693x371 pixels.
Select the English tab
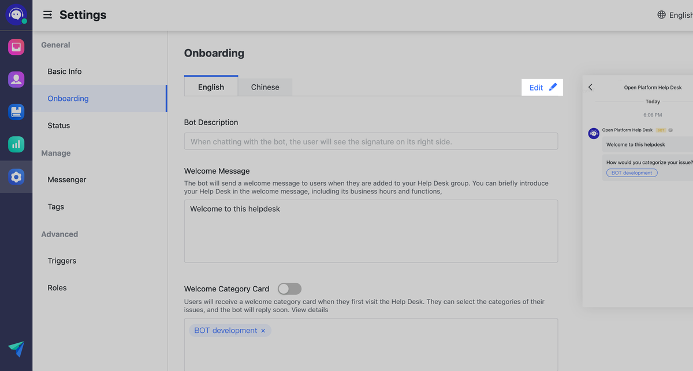click(211, 87)
